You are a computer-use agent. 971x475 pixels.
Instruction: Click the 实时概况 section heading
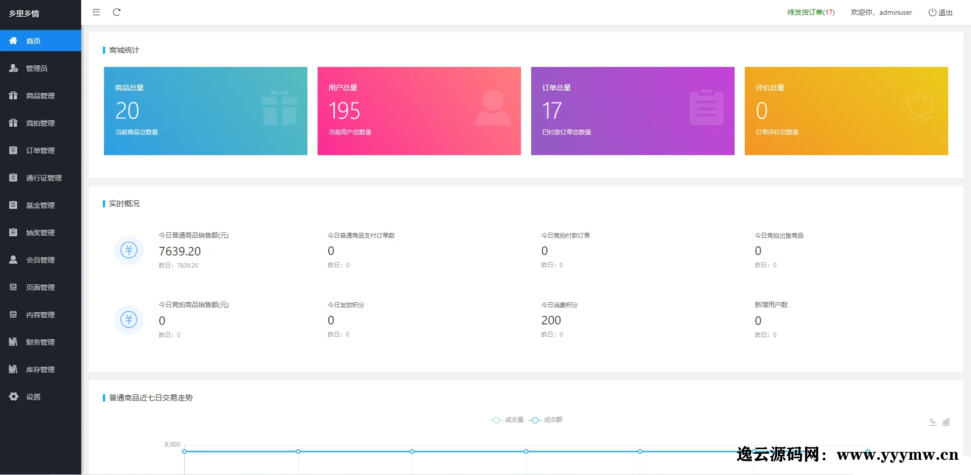(124, 204)
